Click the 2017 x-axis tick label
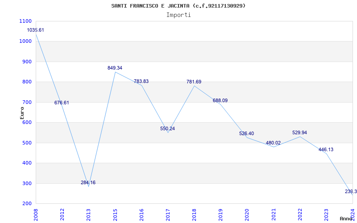The height and width of the screenshot is (223, 357). point(168,215)
